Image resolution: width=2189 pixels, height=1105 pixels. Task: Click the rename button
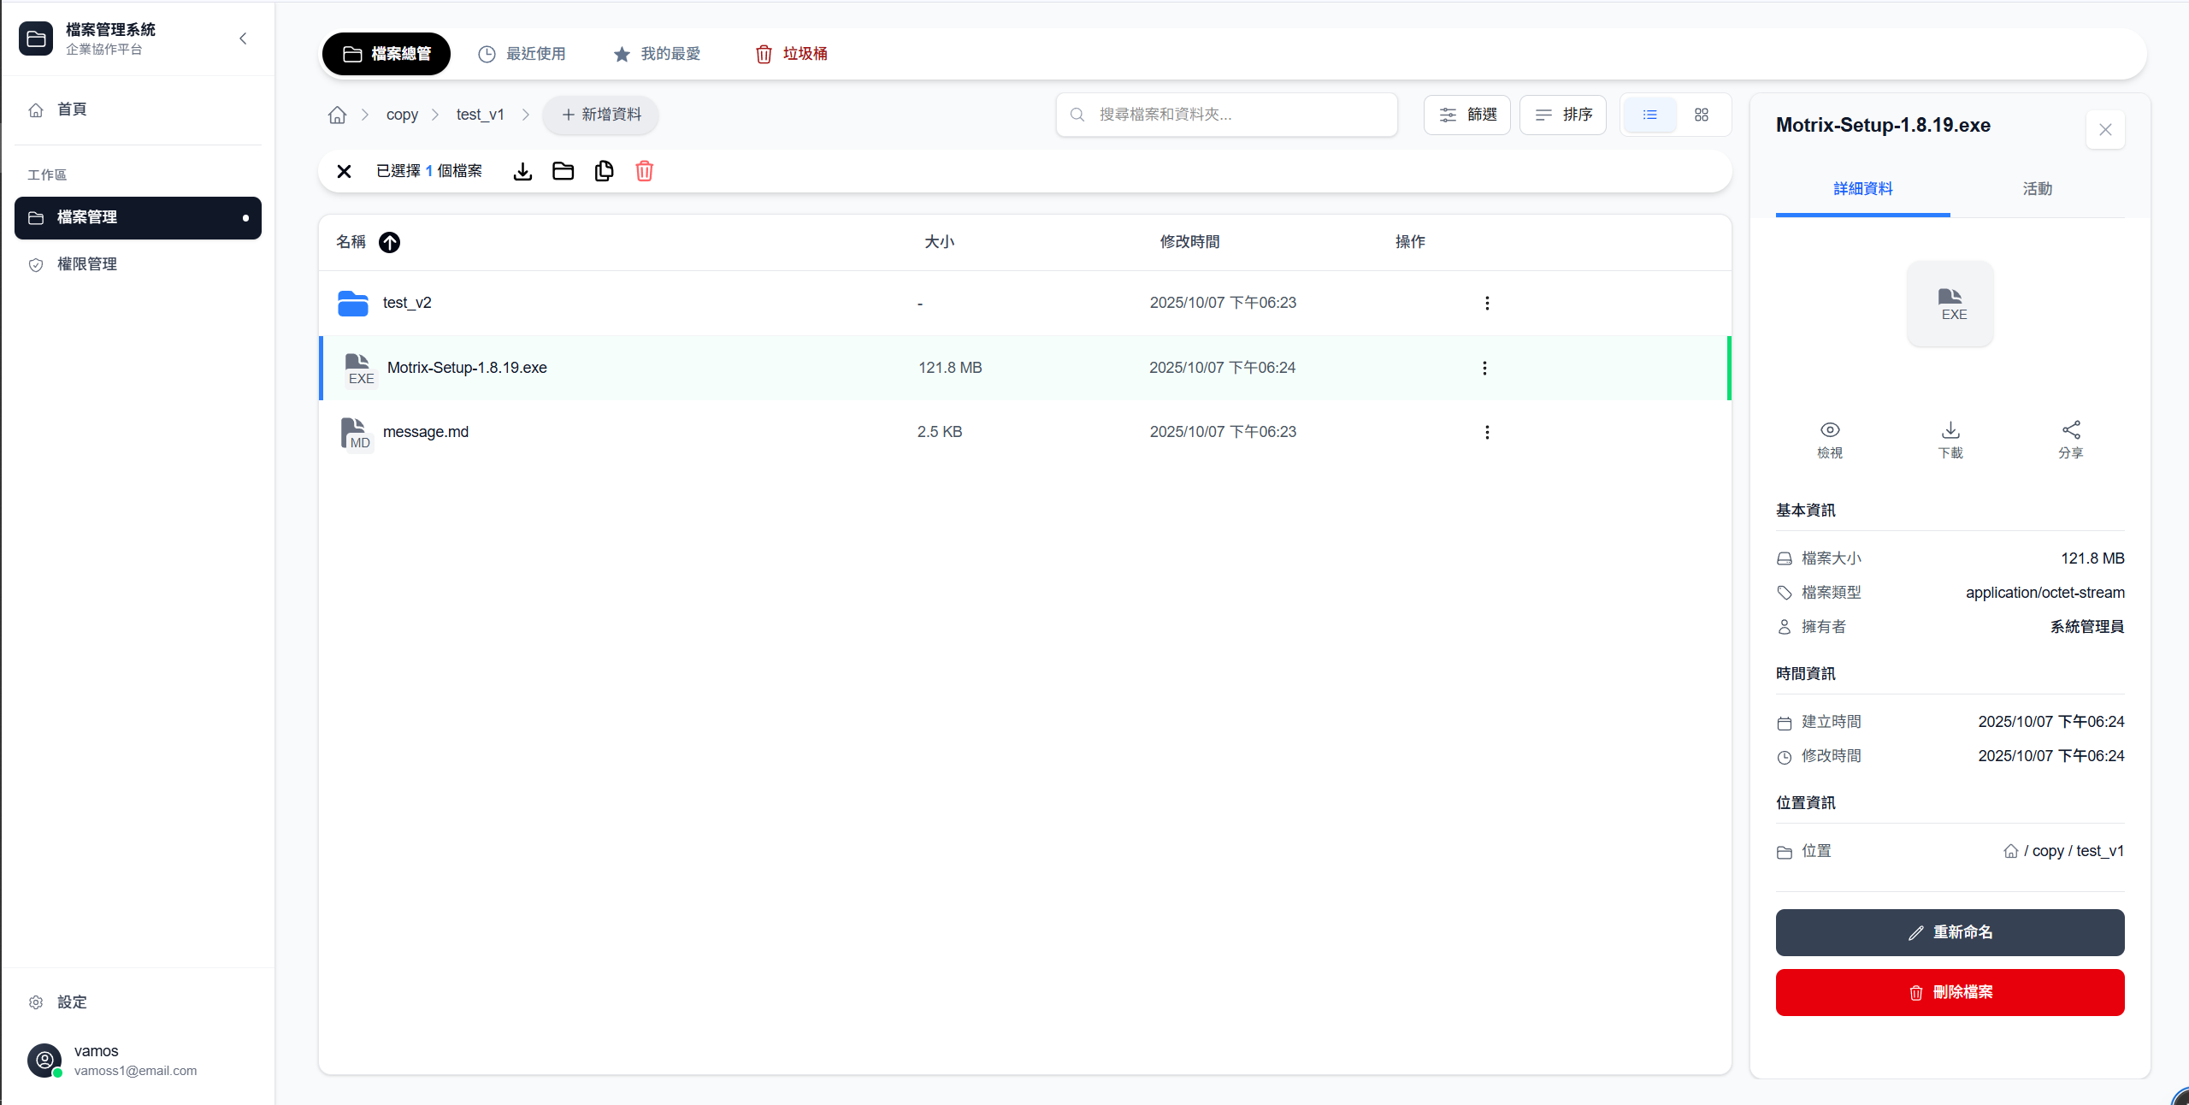coord(1950,932)
